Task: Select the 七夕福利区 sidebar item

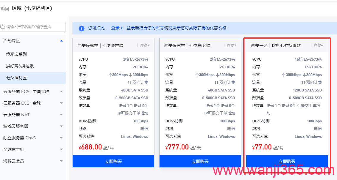Action: pyautogui.click(x=16, y=78)
